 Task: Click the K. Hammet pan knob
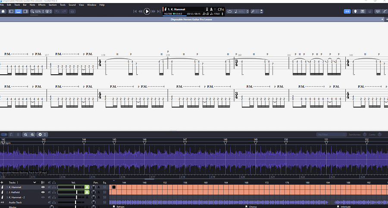point(94,187)
